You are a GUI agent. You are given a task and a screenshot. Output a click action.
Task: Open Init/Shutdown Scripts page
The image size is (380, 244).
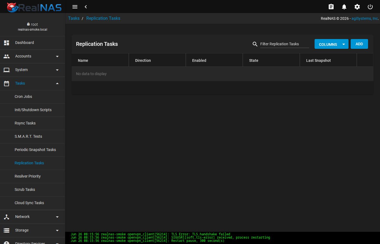[33, 110]
